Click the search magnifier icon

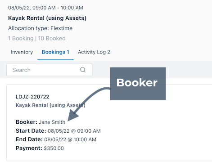[x=83, y=70]
